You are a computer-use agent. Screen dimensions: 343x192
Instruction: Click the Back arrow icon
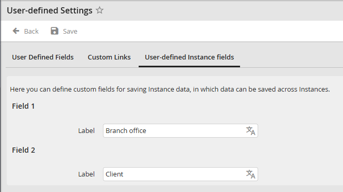16,31
